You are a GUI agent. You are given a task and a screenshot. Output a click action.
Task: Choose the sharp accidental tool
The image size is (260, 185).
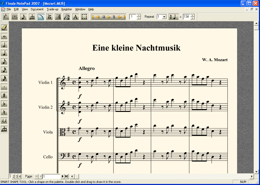pos(4,95)
